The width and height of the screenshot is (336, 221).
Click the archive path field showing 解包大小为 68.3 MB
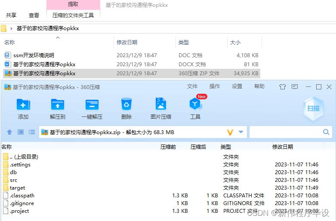pyautogui.click(x=143, y=132)
